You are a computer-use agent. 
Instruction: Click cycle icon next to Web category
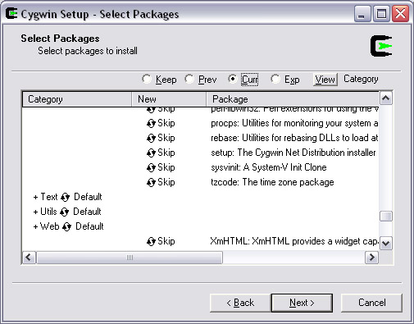(66, 227)
